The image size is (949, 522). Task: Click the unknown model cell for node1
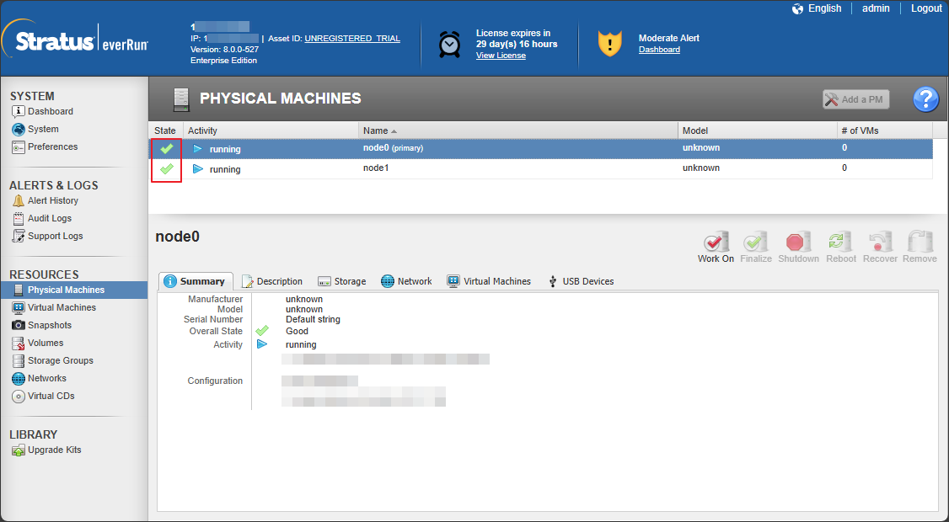pos(701,168)
